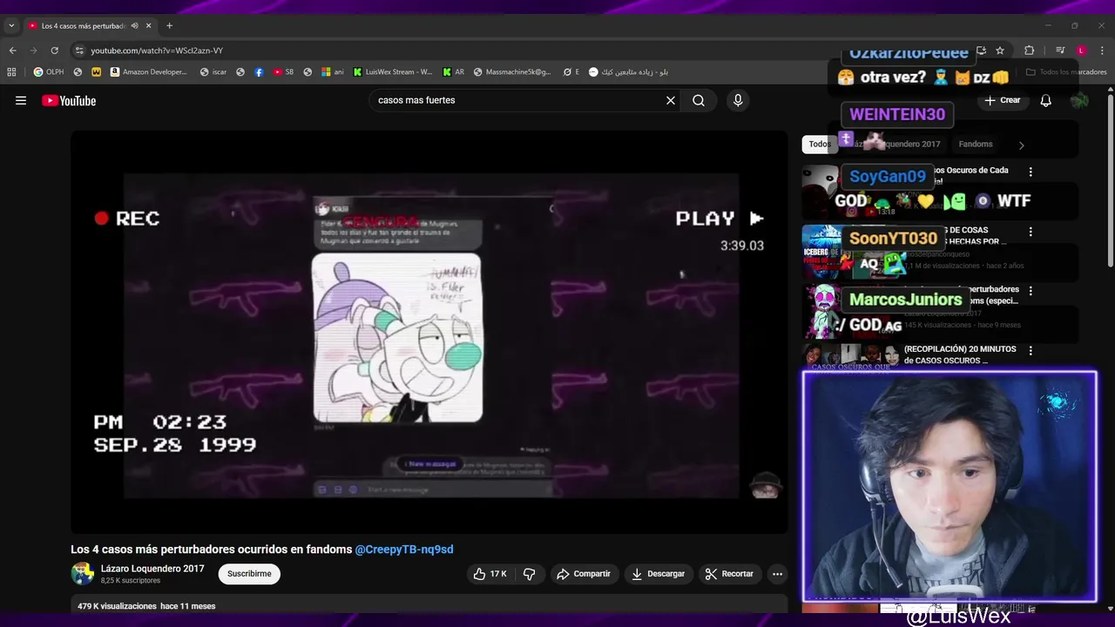Start voice search with microphone icon
This screenshot has height=627, width=1115.
pyautogui.click(x=738, y=100)
